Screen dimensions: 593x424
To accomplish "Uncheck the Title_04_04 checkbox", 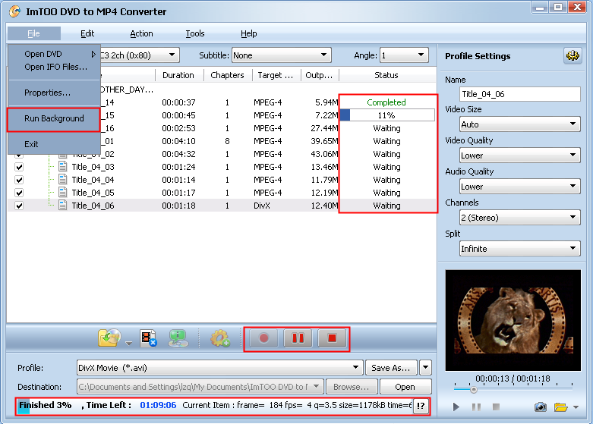I will (19, 180).
